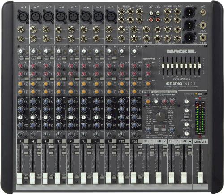Click the MIC 1 XLR input jack
This screenshot has width=224, height=195.
23,16
